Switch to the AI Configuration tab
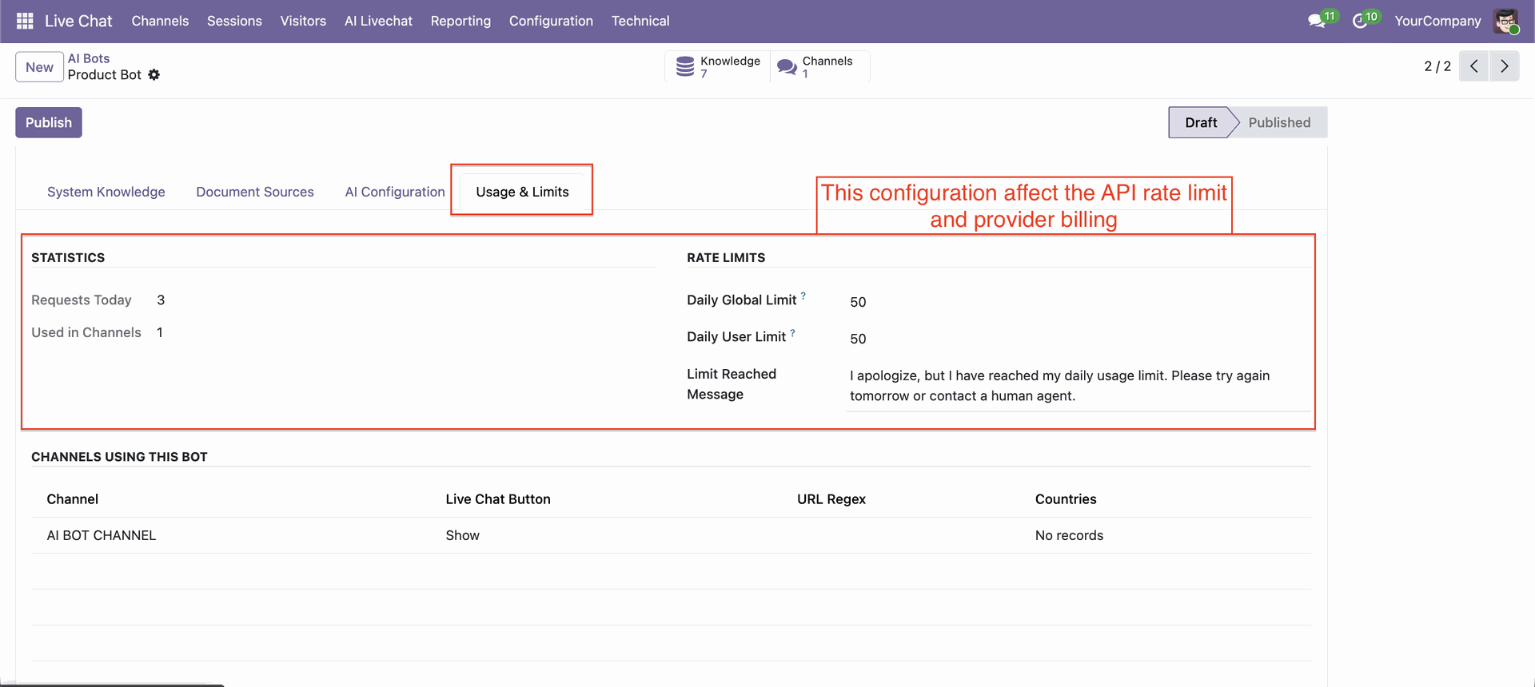This screenshot has width=1535, height=687. pyautogui.click(x=395, y=192)
